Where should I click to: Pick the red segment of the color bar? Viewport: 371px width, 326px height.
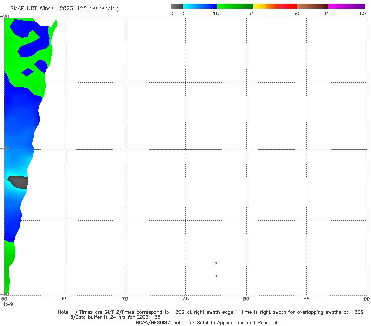point(288,6)
